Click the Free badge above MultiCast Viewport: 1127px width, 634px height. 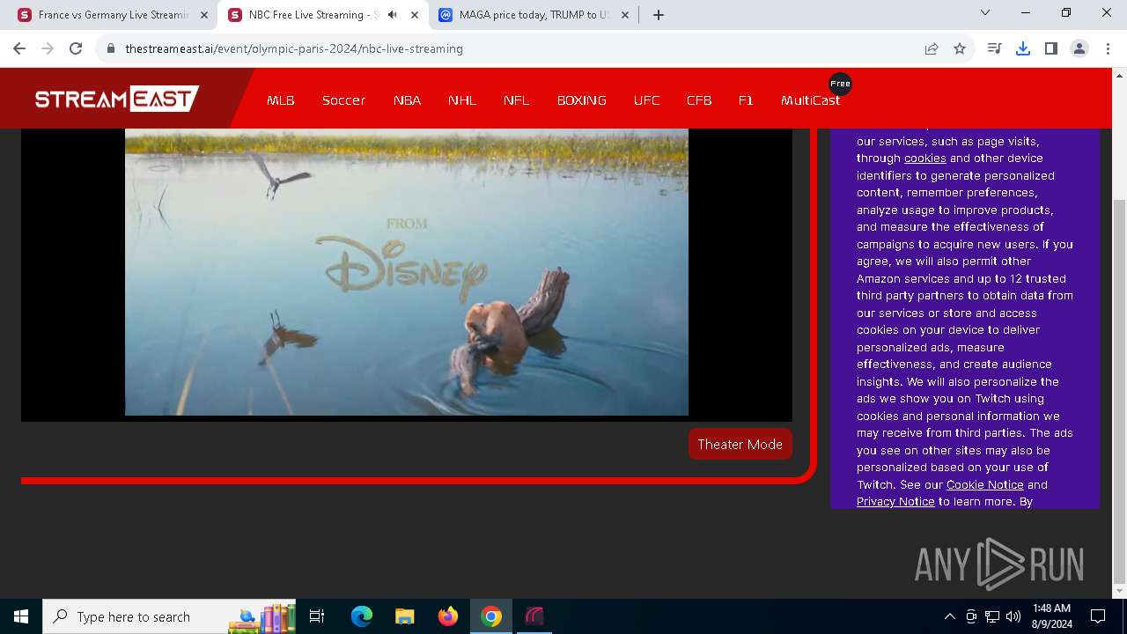click(840, 84)
